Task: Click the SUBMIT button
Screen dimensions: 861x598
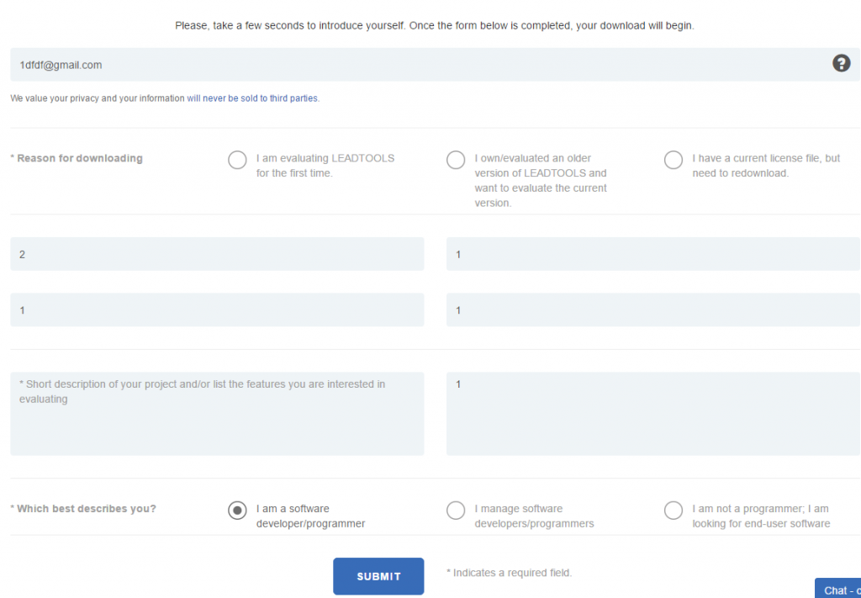Action: tap(378, 576)
